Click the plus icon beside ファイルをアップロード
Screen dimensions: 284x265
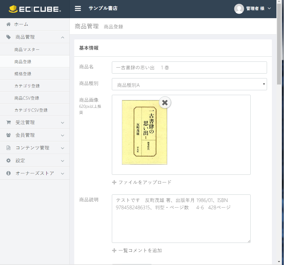tap(114, 182)
